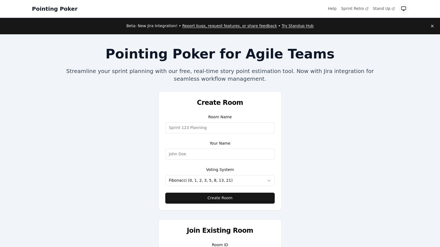This screenshot has height=247, width=440.
Task: Follow the Try Standup Hub link
Action: click(x=297, y=26)
